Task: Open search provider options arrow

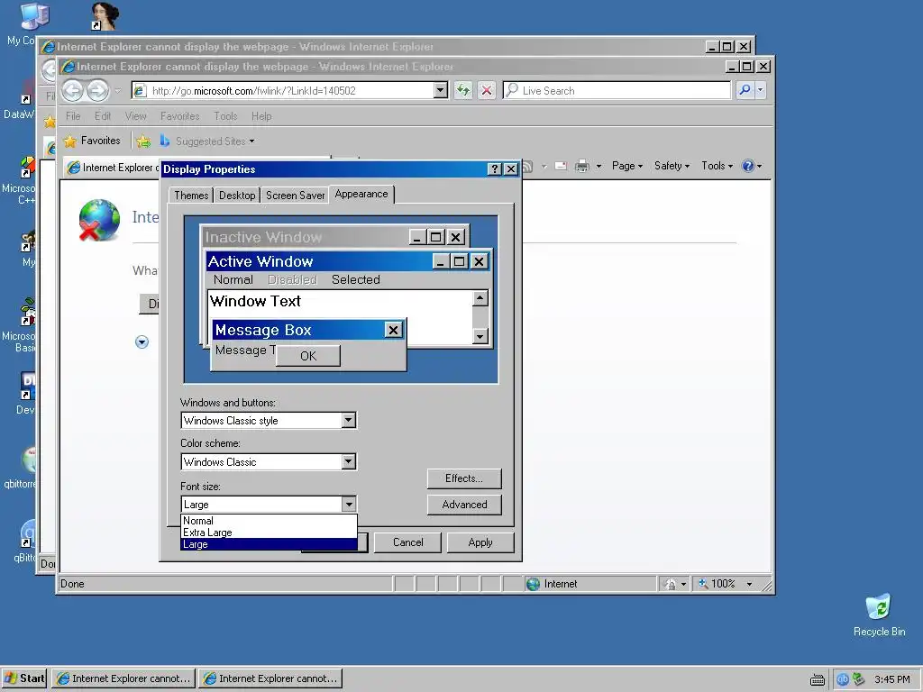Action: [761, 90]
